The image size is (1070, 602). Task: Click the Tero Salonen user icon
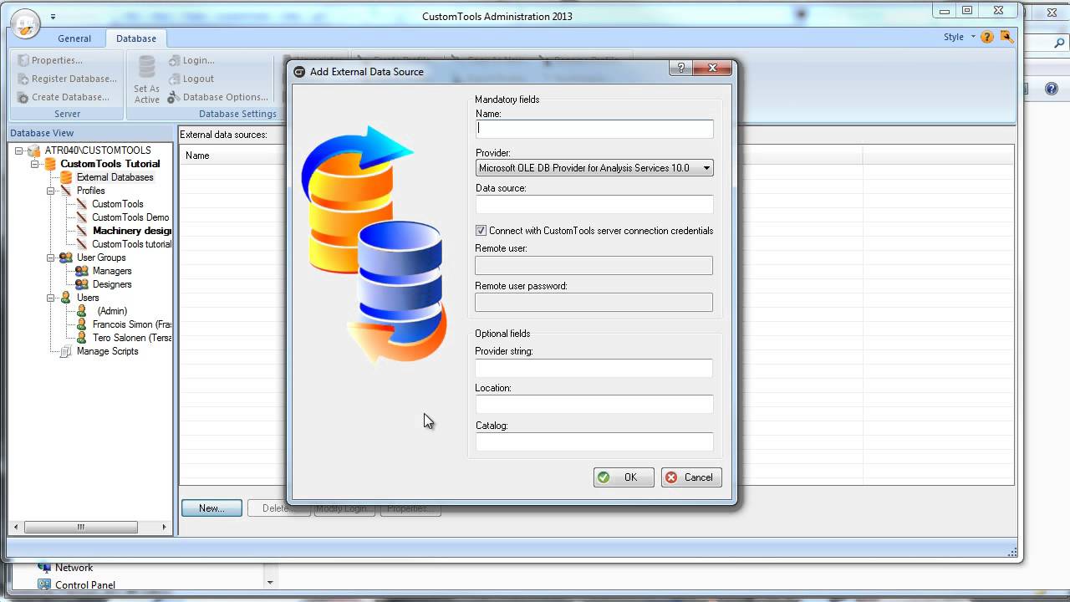[81, 338]
